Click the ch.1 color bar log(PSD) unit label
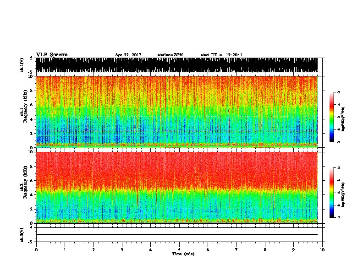Screen dimensions: 363x280 pyautogui.click(x=343, y=119)
